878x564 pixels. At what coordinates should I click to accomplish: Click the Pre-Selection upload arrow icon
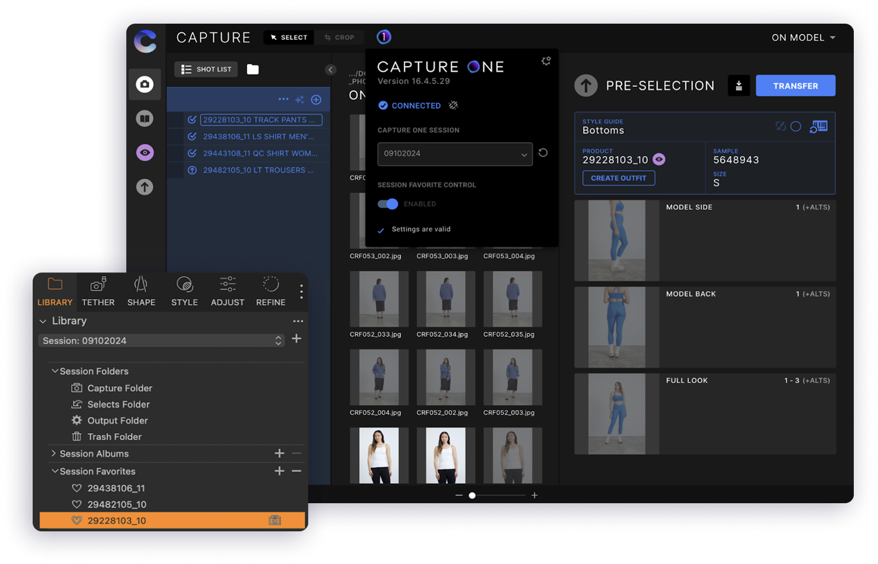(x=586, y=86)
